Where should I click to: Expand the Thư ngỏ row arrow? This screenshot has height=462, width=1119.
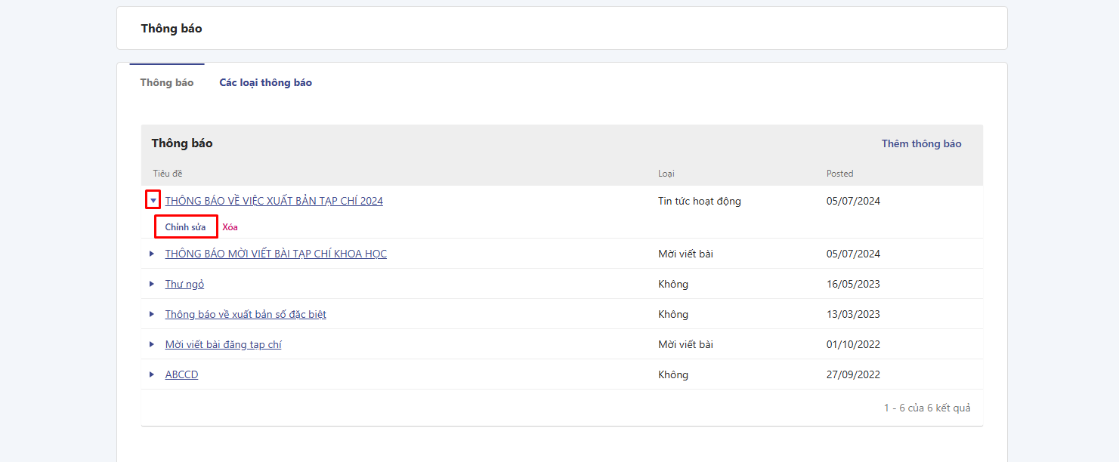click(152, 284)
